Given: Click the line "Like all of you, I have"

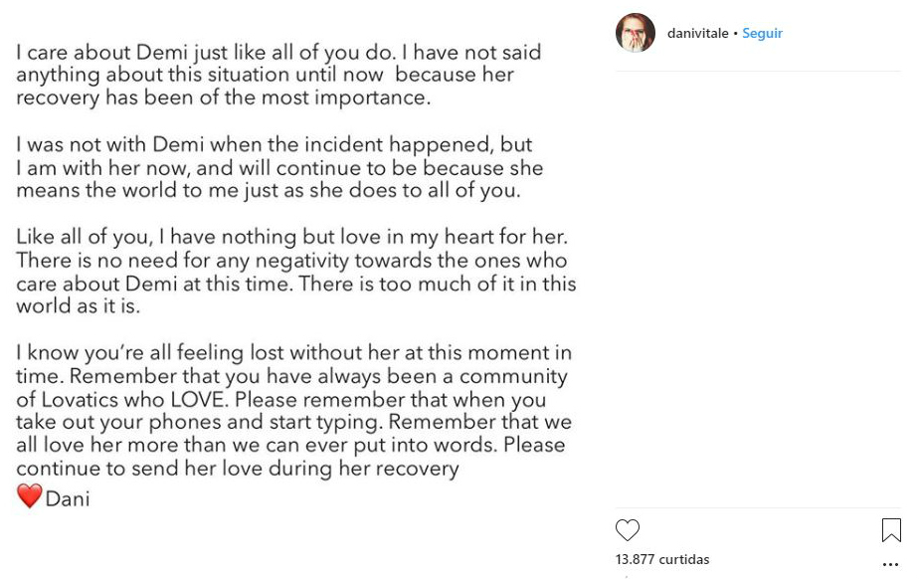Looking at the screenshot, I should pyautogui.click(x=291, y=238).
